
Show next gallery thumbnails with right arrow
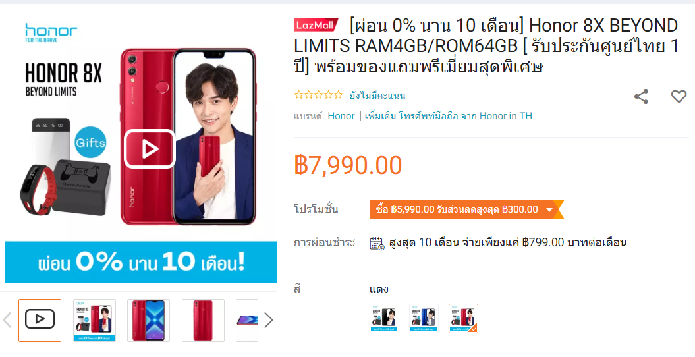(269, 320)
